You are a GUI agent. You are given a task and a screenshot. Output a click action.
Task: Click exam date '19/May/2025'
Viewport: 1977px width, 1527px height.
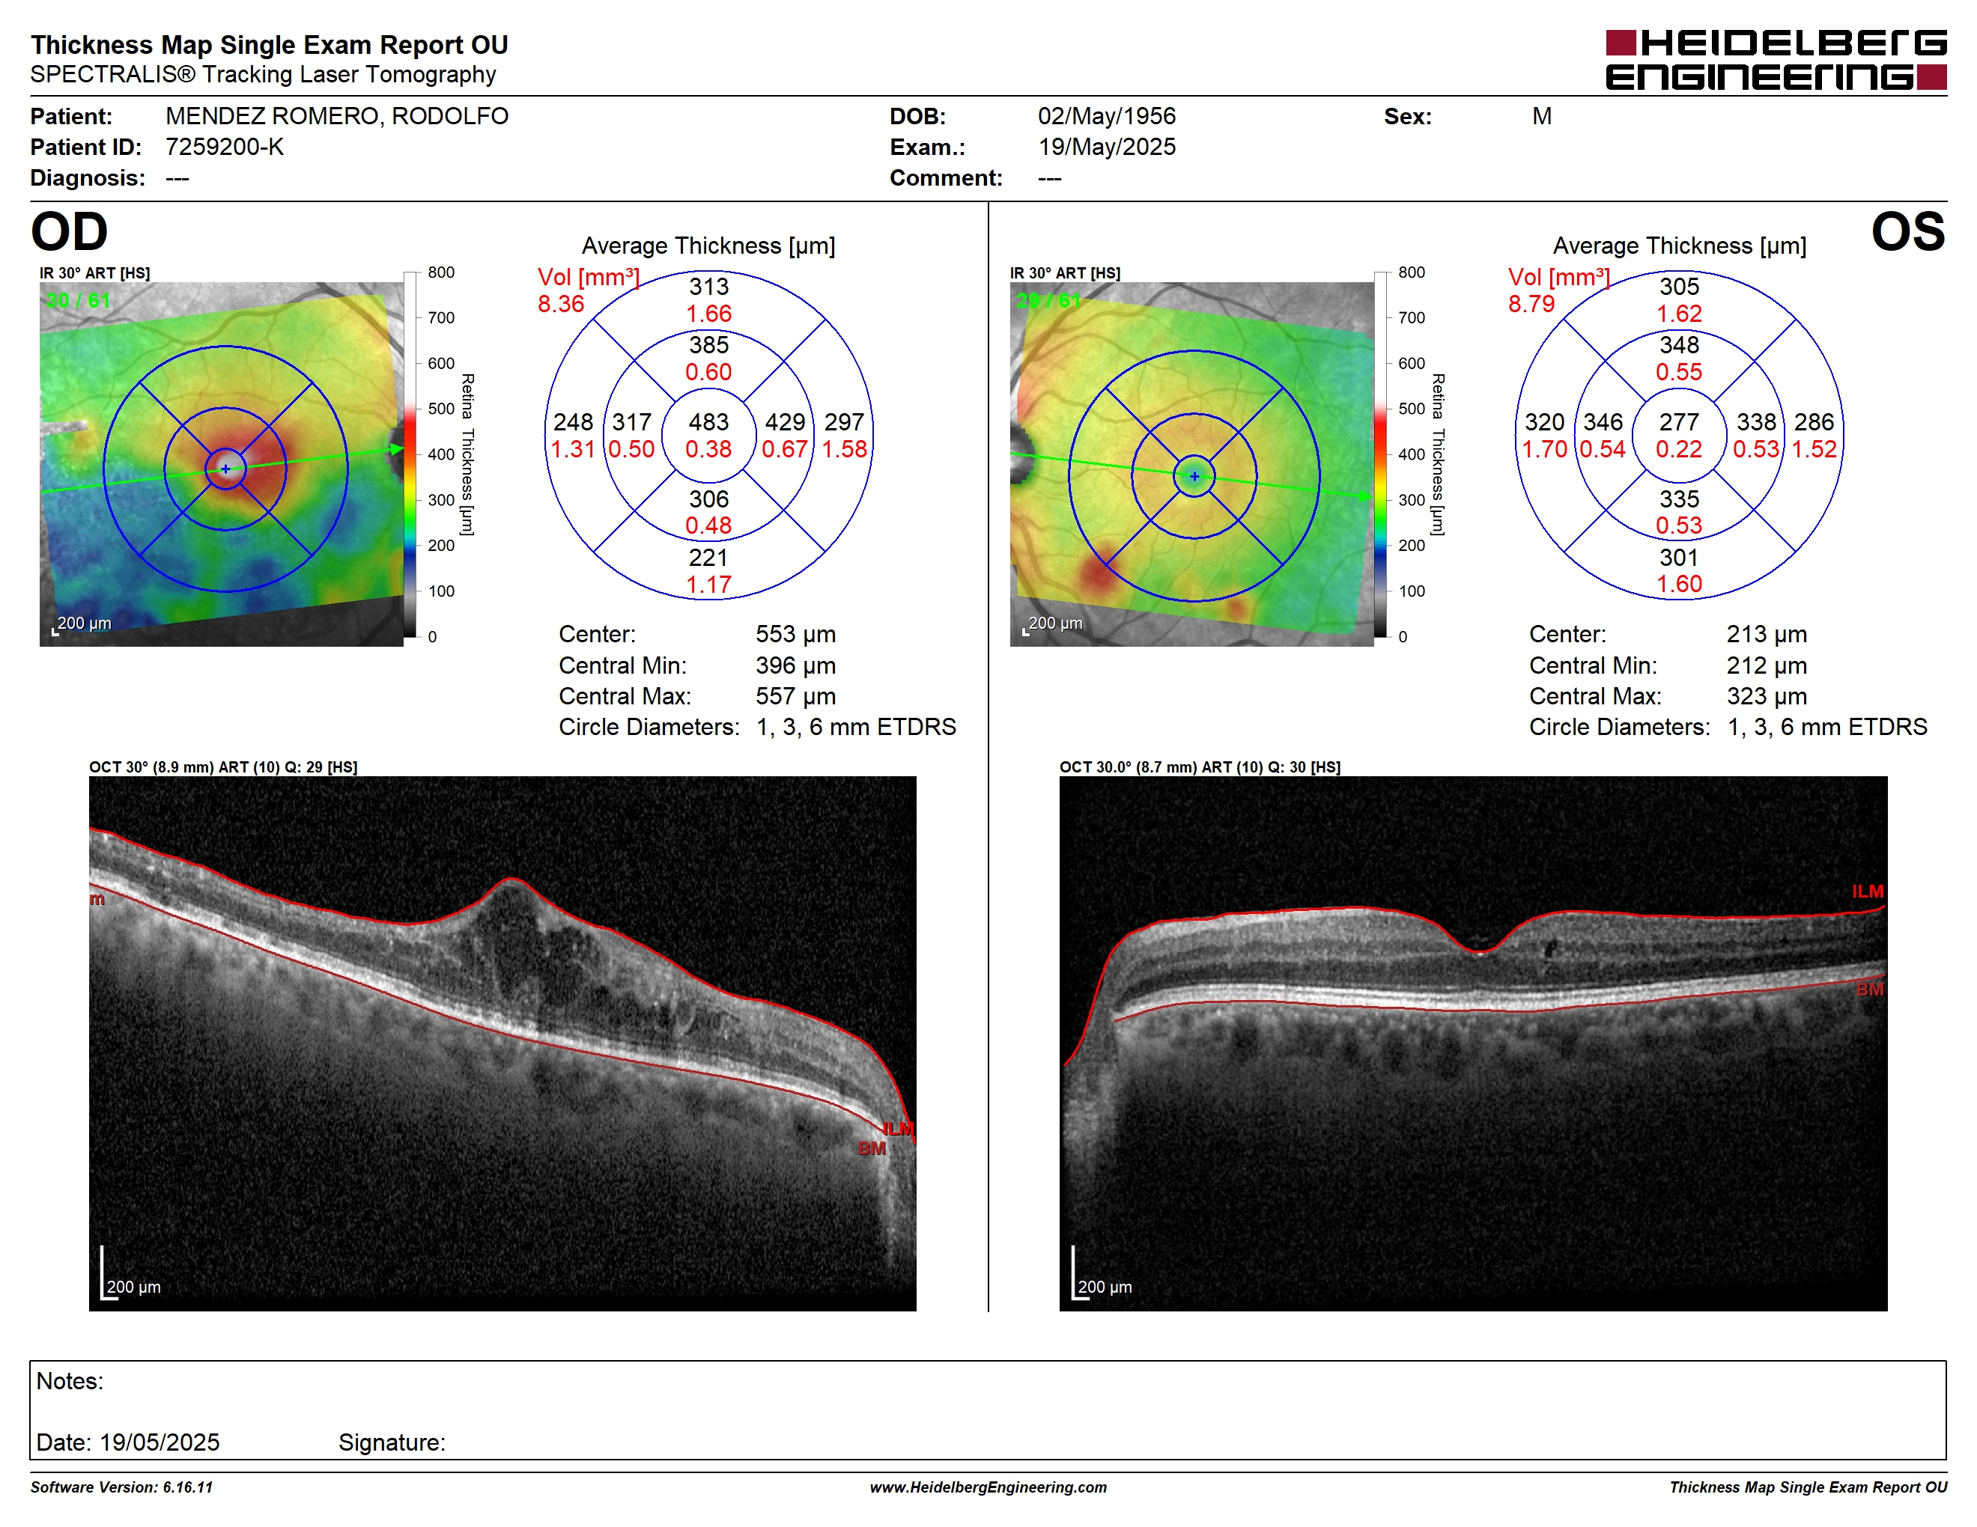pyautogui.click(x=1106, y=147)
